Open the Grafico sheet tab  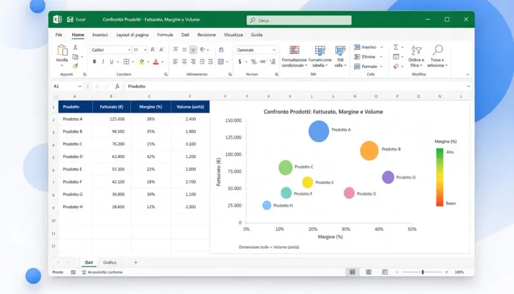[110, 263]
